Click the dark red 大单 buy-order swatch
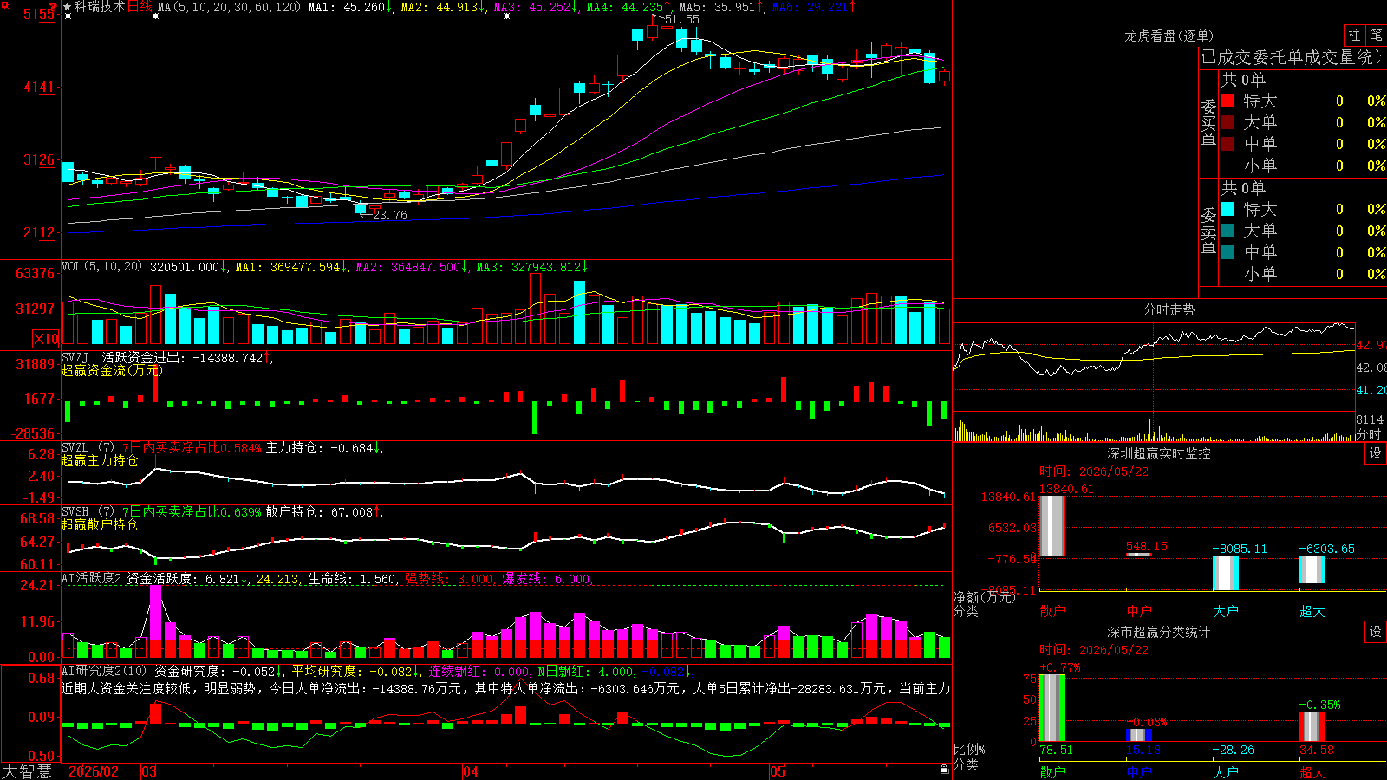1387x780 pixels. (1227, 122)
